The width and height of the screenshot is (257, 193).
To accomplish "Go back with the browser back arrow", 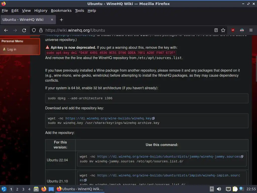I will click(x=6, y=30).
